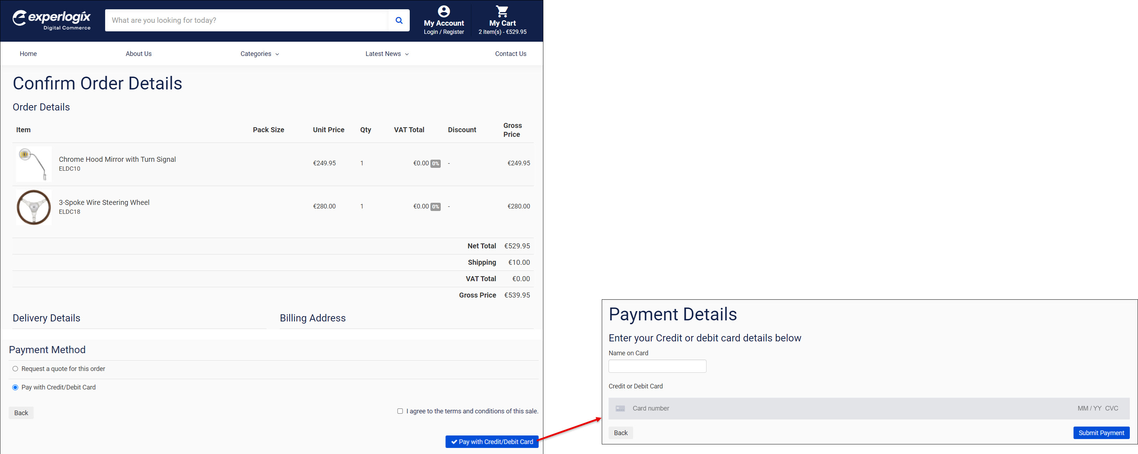The height and width of the screenshot is (454, 1138).
Task: Click the Submit Payment button
Action: (x=1101, y=433)
